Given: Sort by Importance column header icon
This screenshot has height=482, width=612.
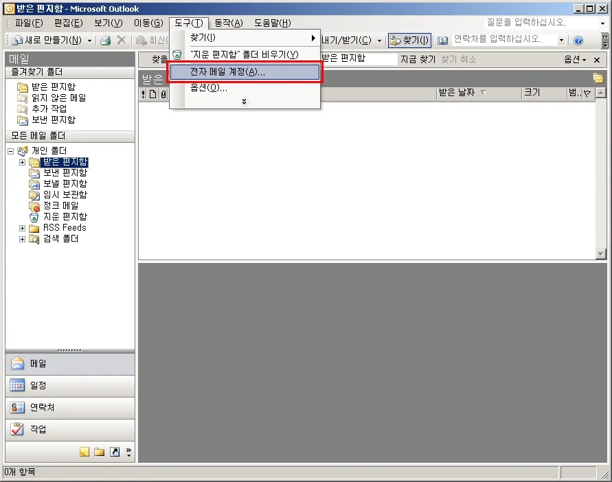Looking at the screenshot, I should (144, 93).
